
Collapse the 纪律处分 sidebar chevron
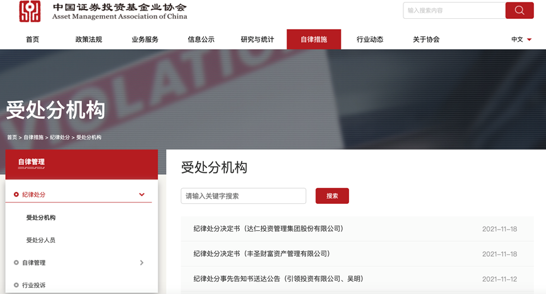pos(142,194)
